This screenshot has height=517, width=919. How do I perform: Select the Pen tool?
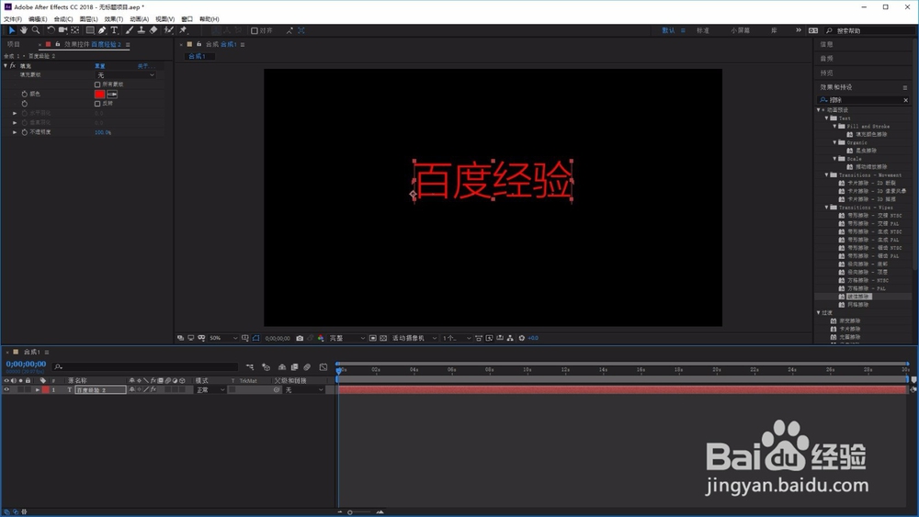coord(102,30)
